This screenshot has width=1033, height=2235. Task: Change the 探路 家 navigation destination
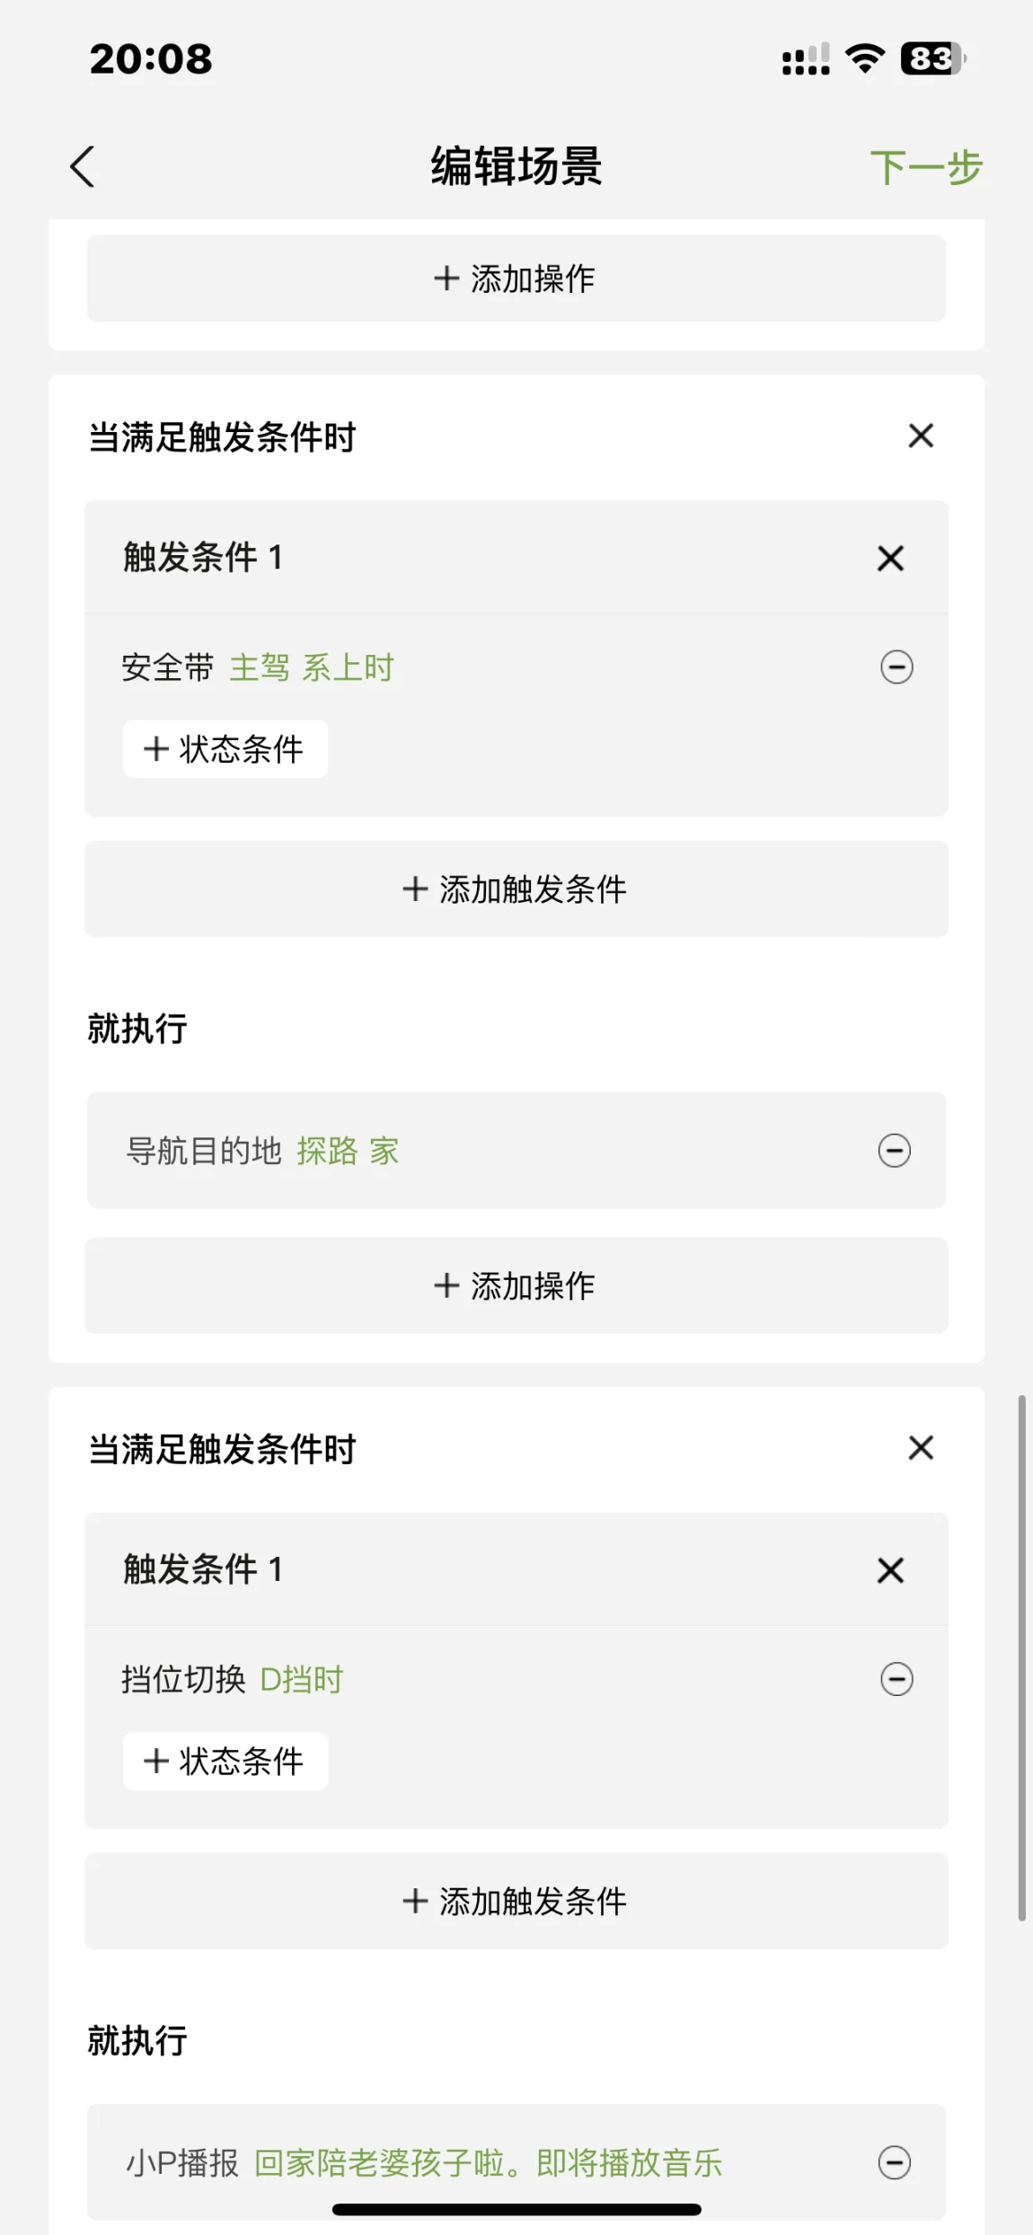(348, 1151)
